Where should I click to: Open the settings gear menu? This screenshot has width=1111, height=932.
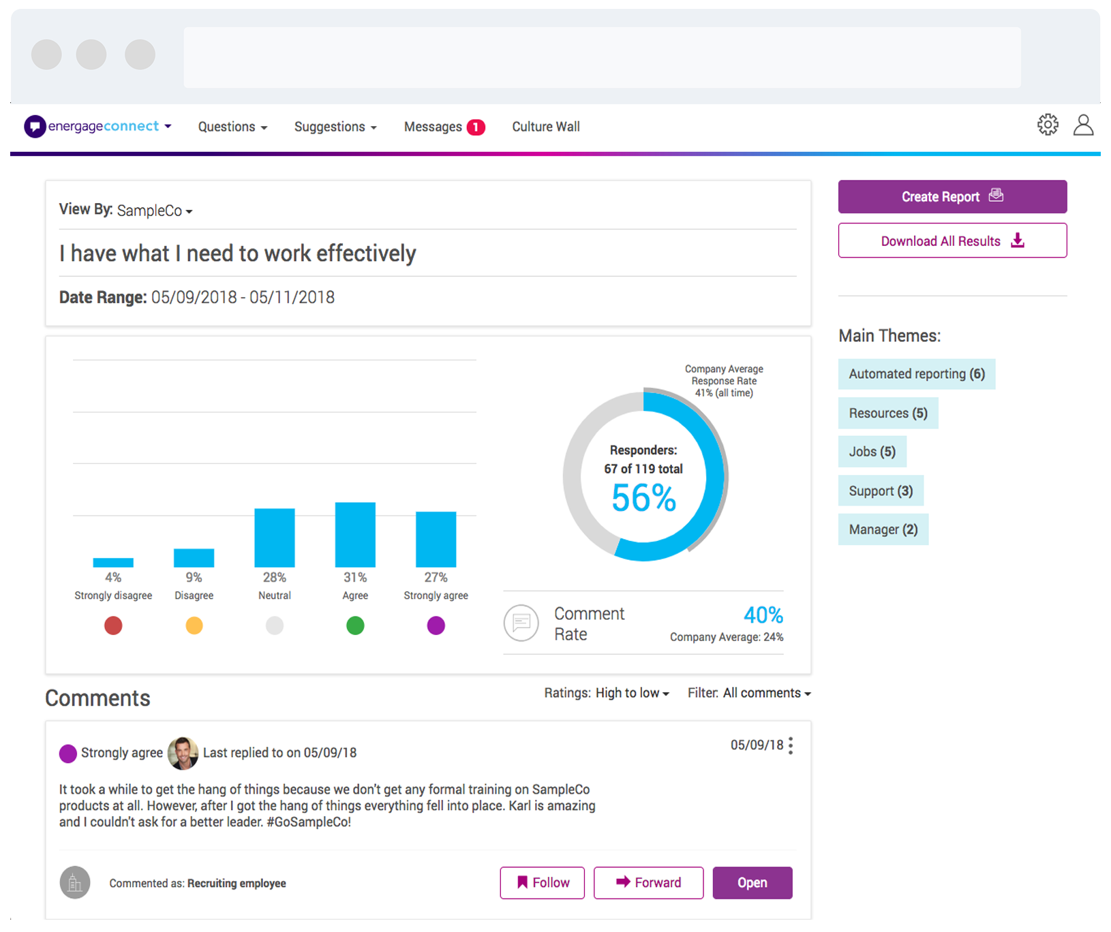tap(1048, 125)
